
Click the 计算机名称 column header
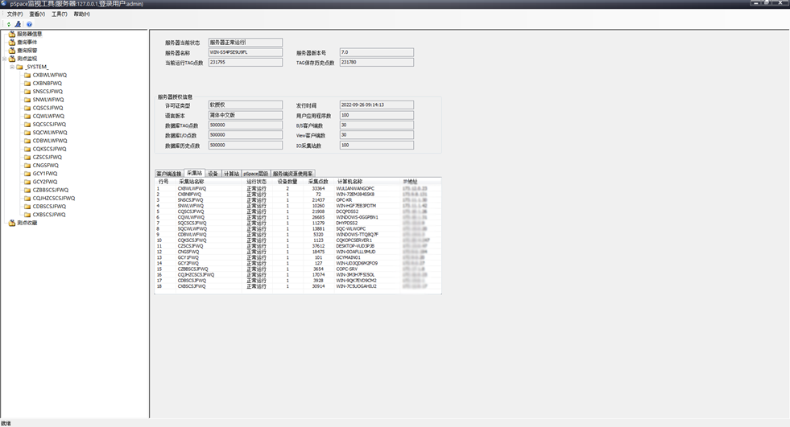[x=350, y=182]
